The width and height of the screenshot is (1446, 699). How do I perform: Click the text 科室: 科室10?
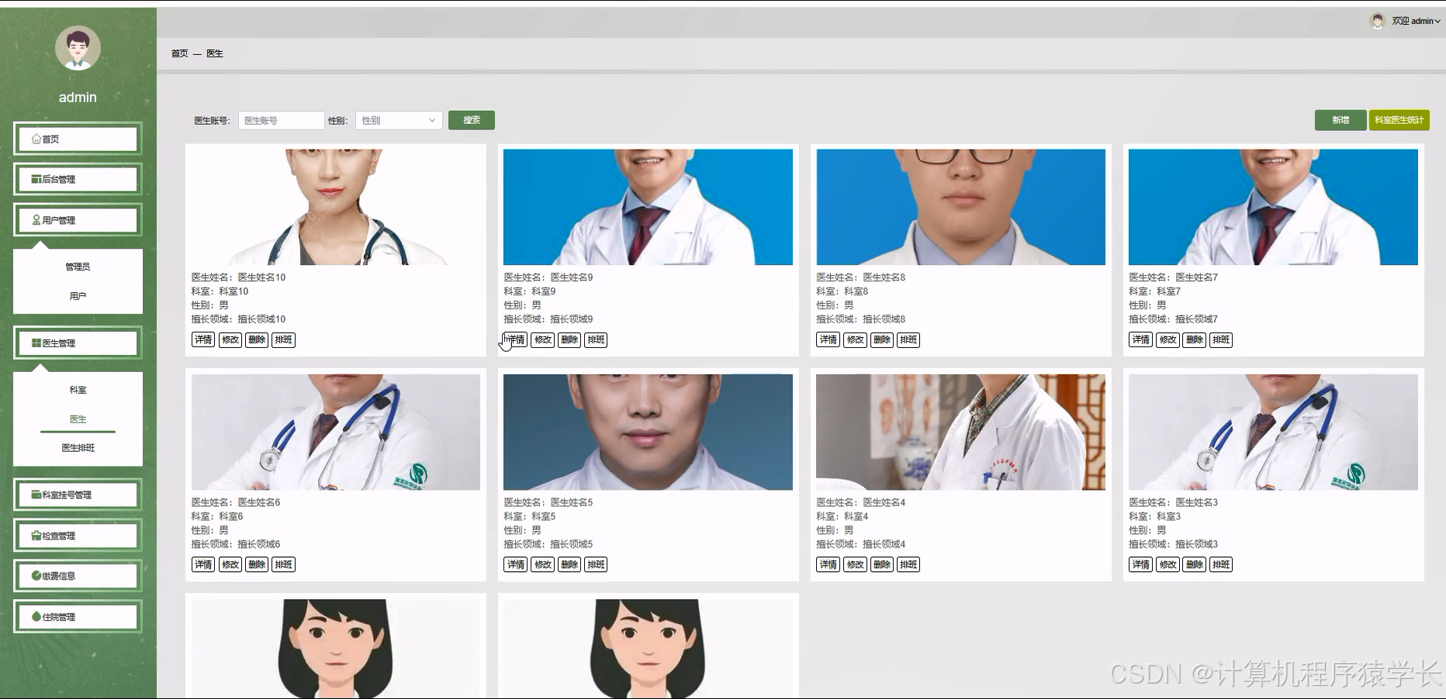220,291
